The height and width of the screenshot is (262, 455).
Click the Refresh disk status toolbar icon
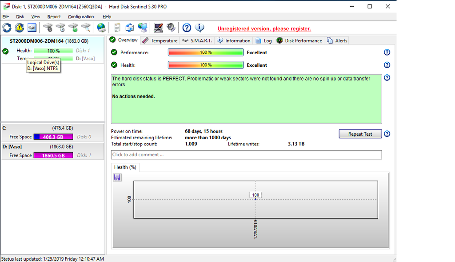coord(7,28)
